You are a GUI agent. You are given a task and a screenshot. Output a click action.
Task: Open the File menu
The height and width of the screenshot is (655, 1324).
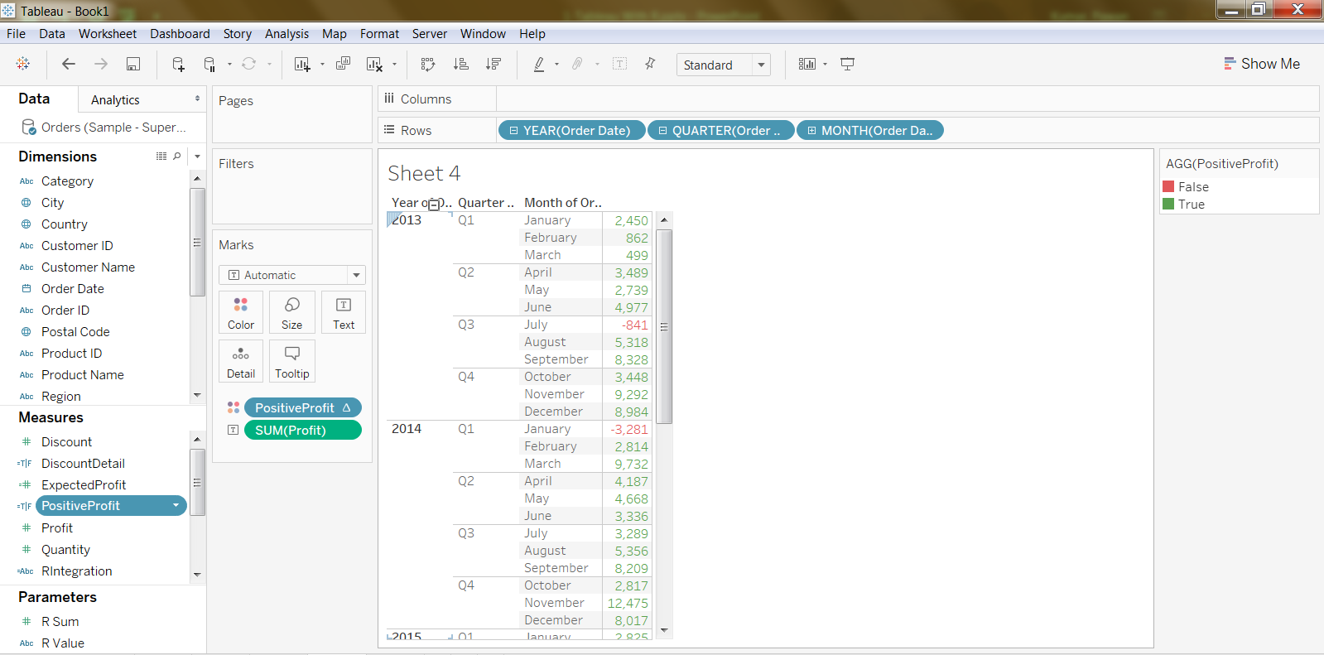click(x=16, y=34)
